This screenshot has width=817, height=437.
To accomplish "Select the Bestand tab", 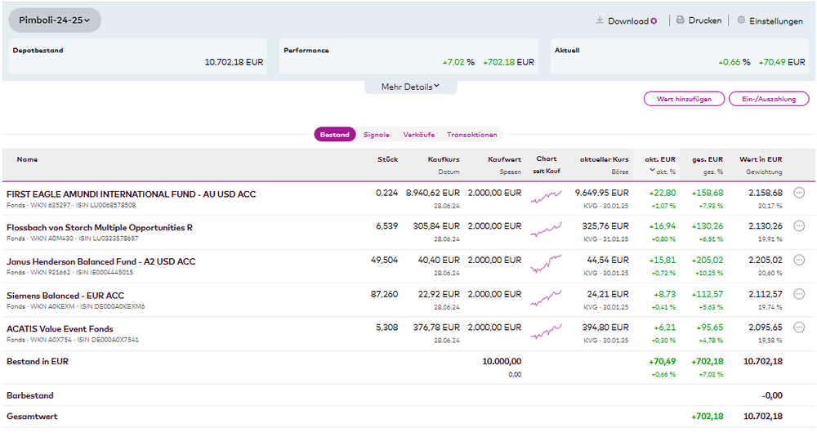I will [x=334, y=135].
